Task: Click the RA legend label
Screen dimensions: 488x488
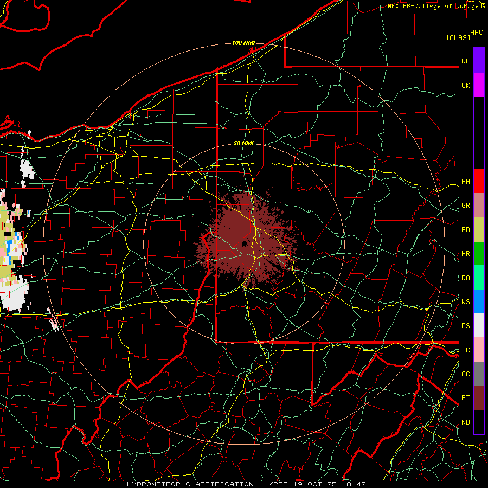Action: pyautogui.click(x=465, y=278)
